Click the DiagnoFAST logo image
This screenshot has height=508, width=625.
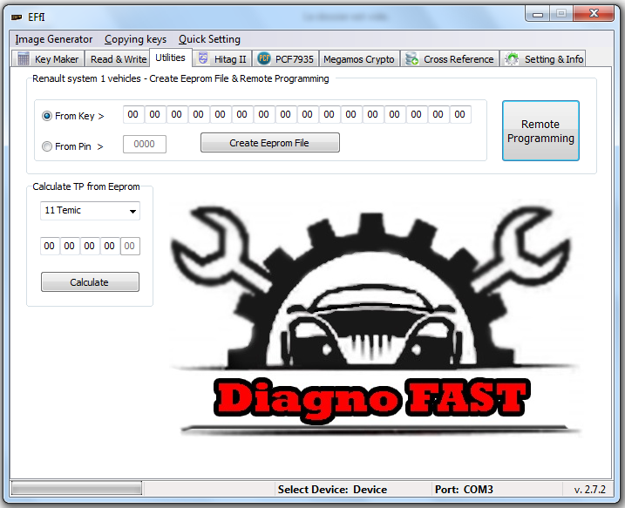click(x=375, y=319)
